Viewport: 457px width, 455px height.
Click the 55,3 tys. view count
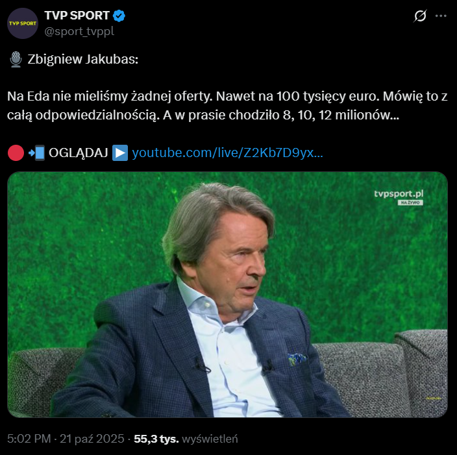(156, 439)
